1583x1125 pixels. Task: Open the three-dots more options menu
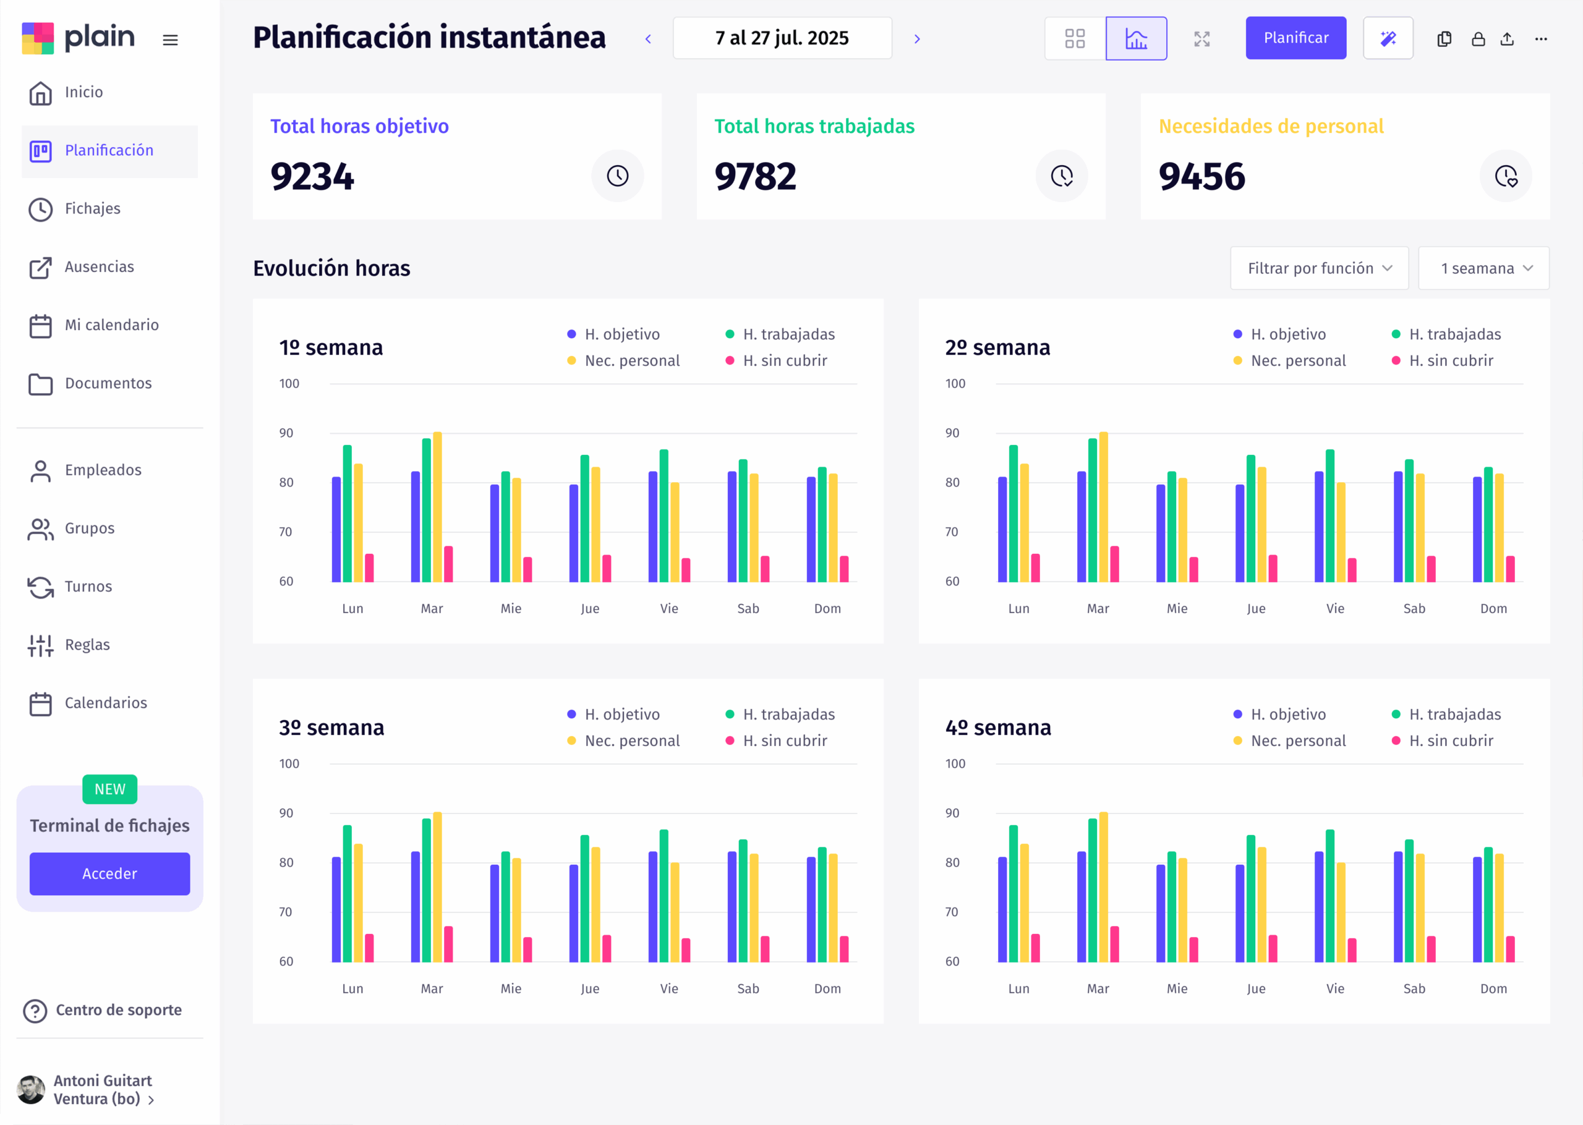(x=1541, y=39)
